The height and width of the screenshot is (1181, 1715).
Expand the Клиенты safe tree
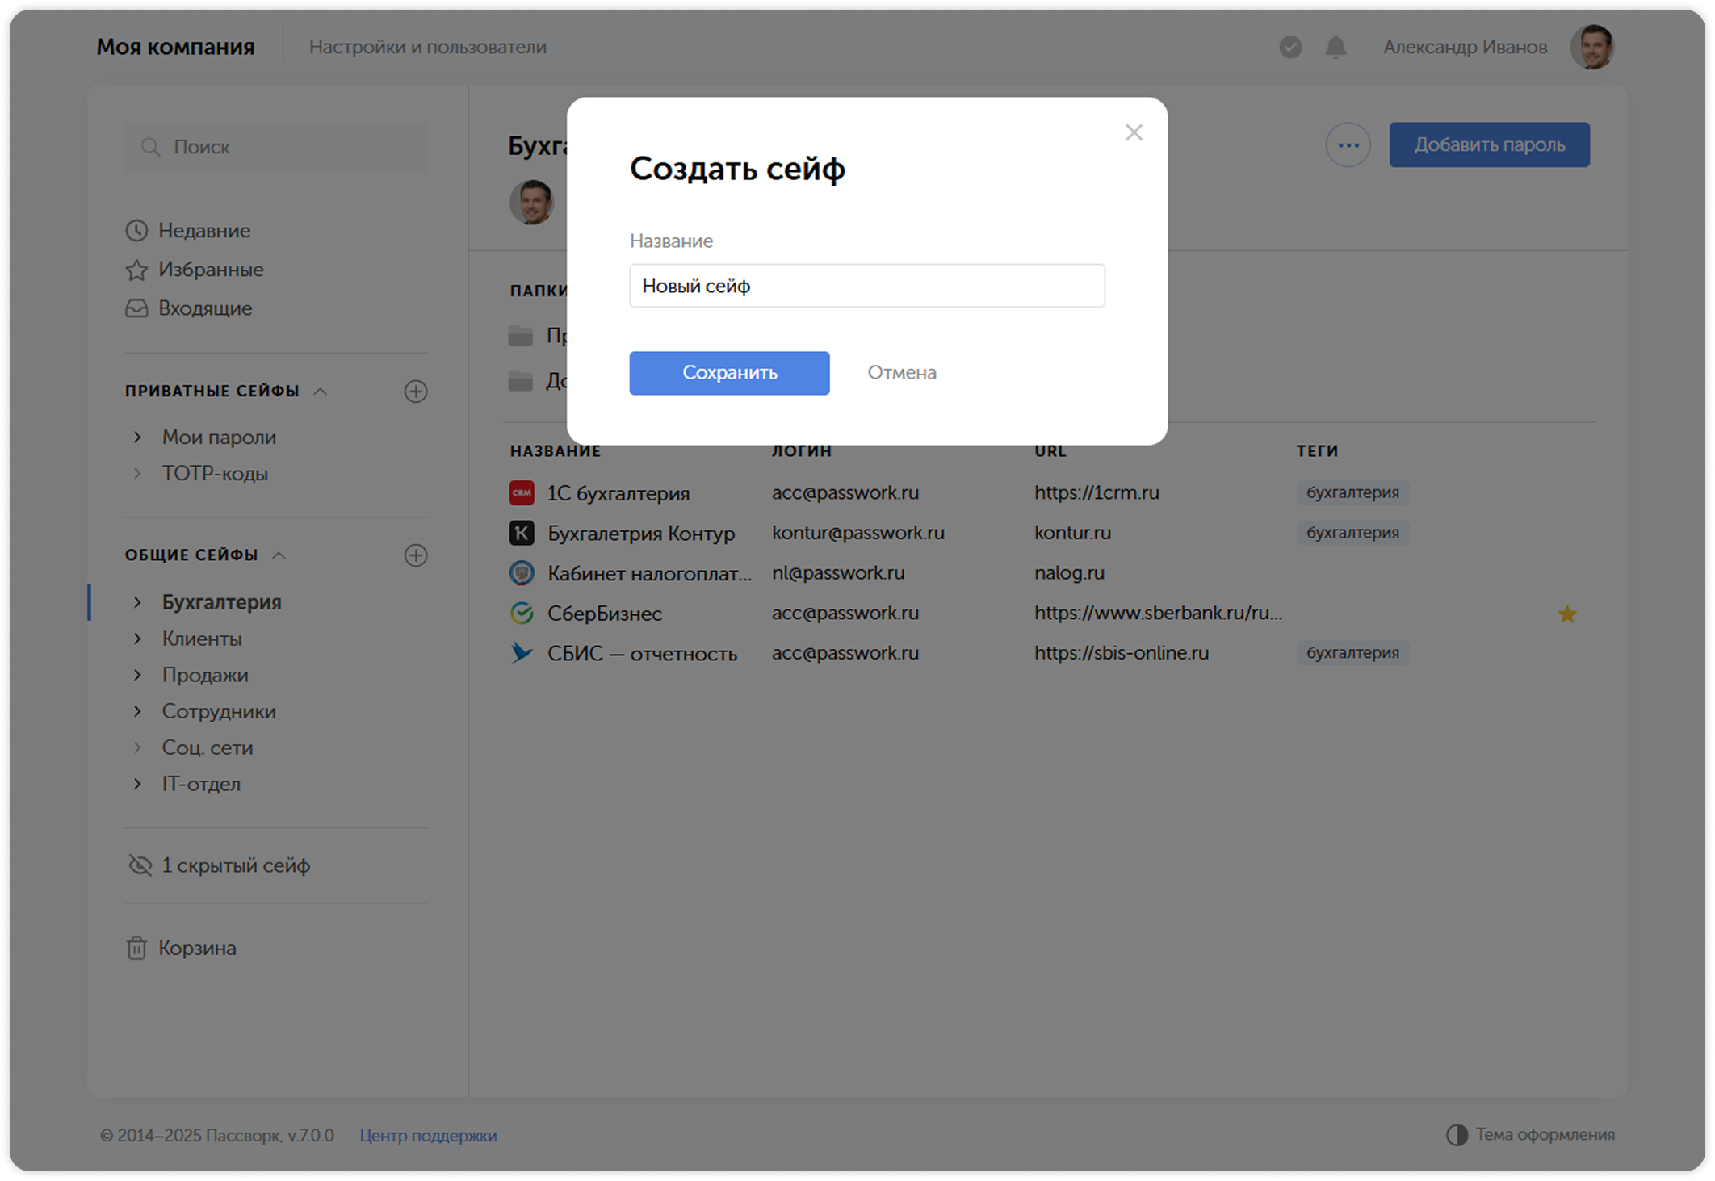tap(137, 639)
